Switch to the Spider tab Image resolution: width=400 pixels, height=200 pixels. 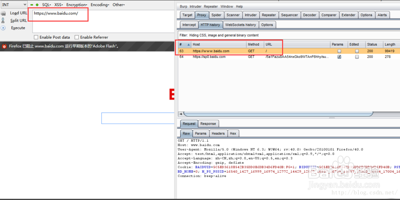(216, 15)
